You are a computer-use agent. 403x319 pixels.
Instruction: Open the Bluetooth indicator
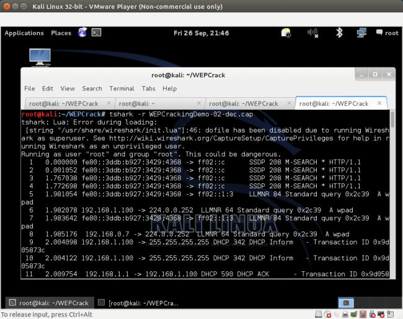tap(339, 33)
